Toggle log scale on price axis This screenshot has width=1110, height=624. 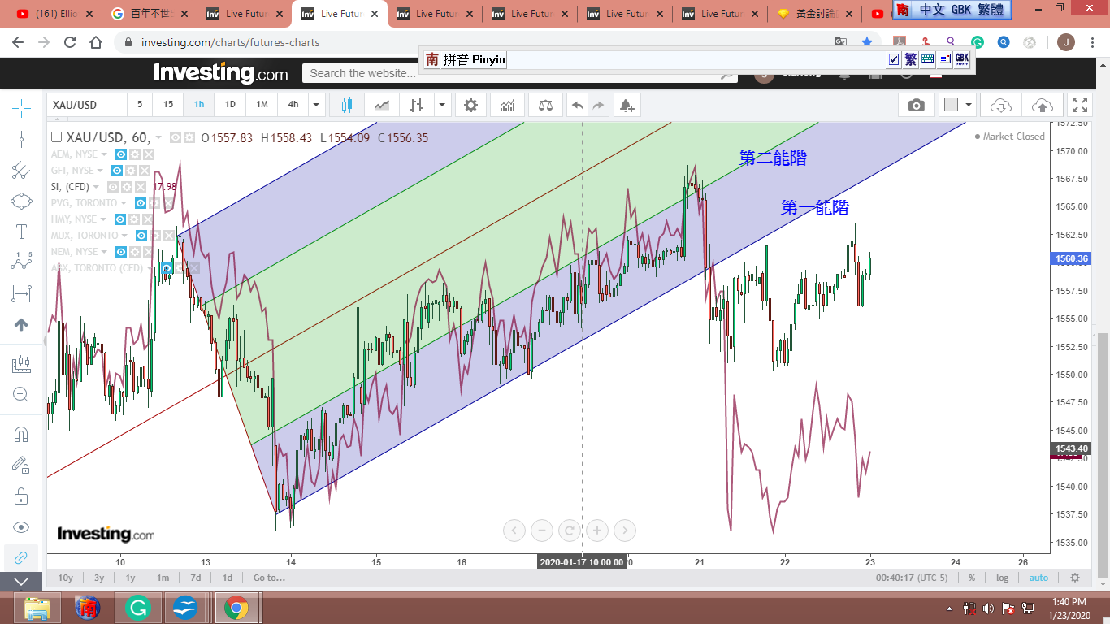[x=1003, y=578]
